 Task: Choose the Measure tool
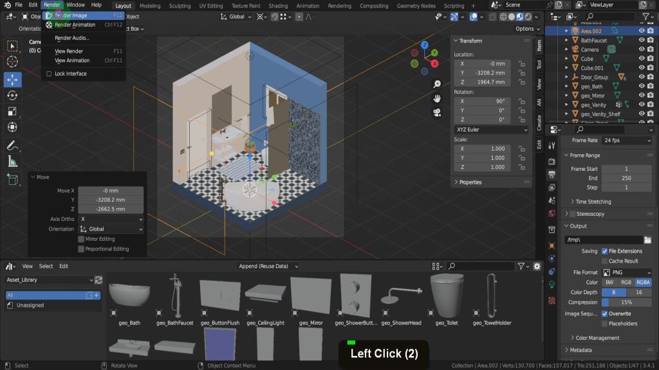pyautogui.click(x=12, y=162)
